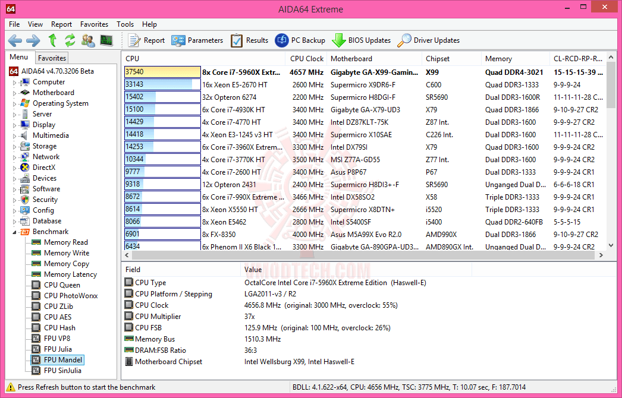Select the Devices tree item
The width and height of the screenshot is (622, 398).
point(45,178)
